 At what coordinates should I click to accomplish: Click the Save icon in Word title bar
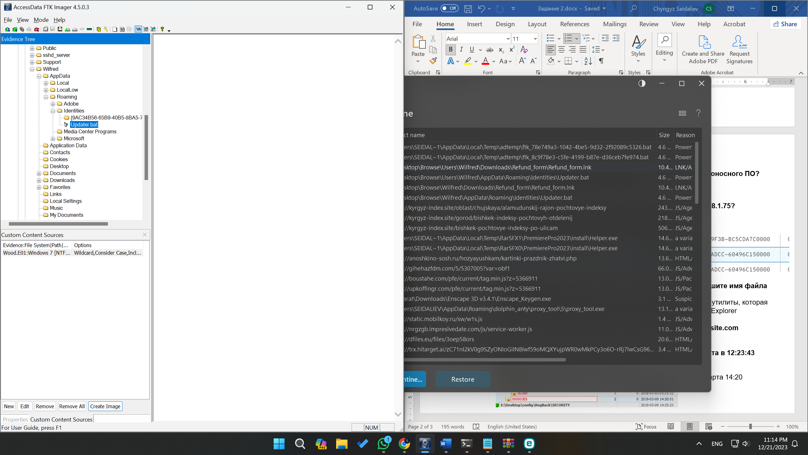(468, 9)
